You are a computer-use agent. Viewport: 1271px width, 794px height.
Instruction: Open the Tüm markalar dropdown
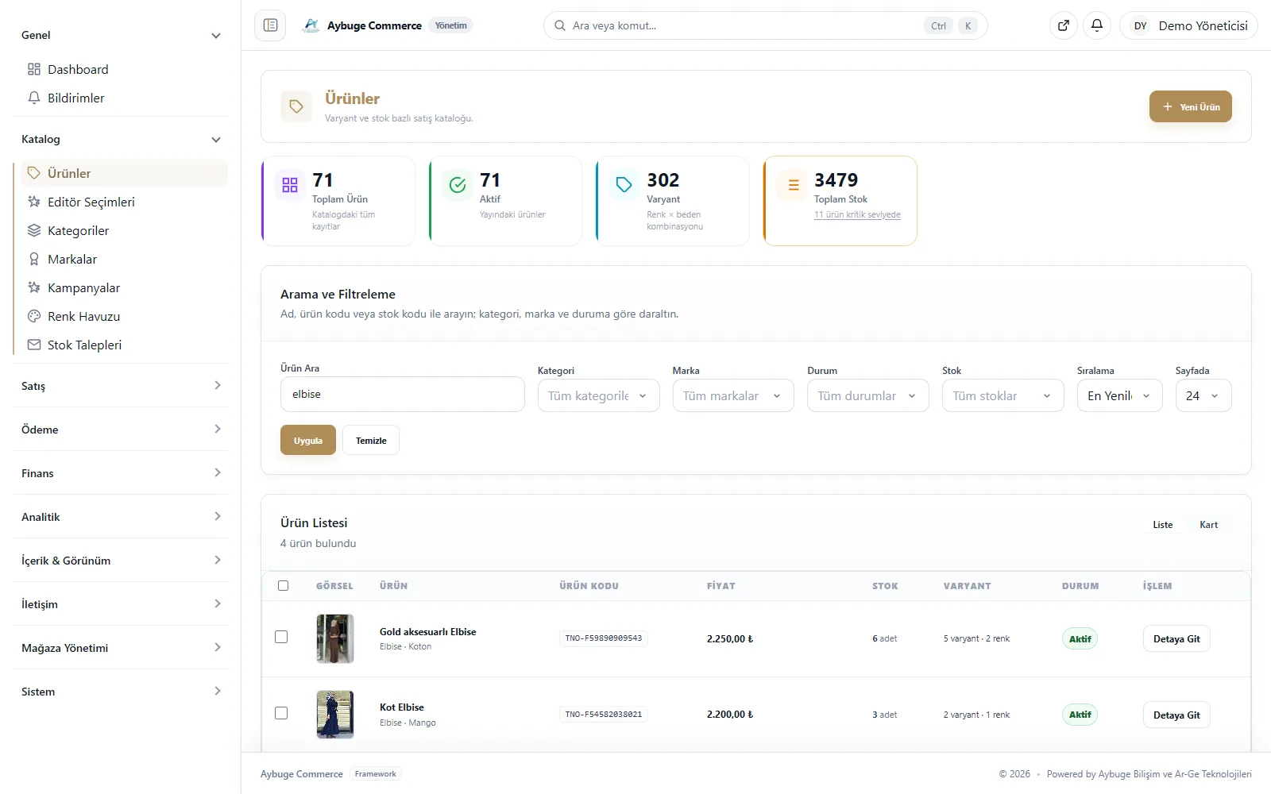click(x=733, y=395)
